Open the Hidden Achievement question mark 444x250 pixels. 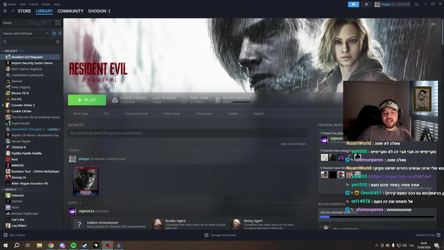click(79, 224)
